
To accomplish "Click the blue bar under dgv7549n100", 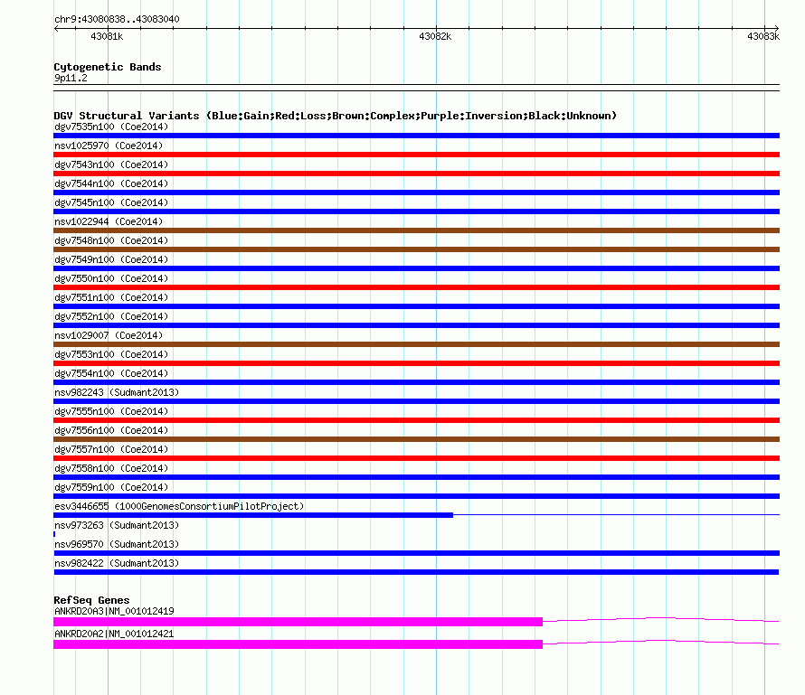I will point(416,268).
